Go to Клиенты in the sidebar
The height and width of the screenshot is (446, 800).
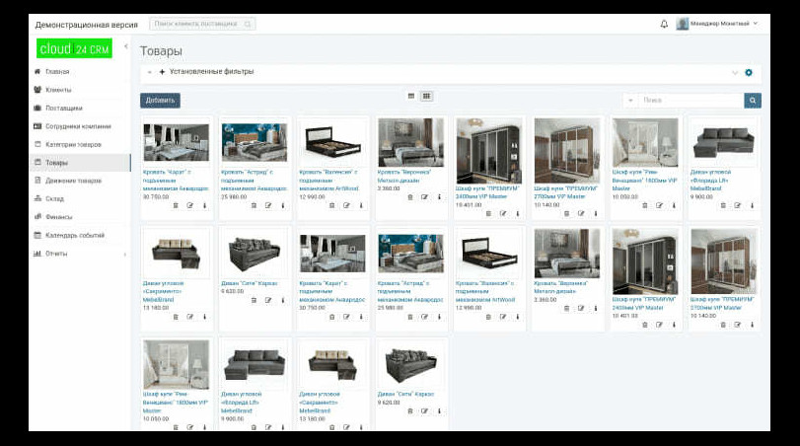pyautogui.click(x=58, y=90)
